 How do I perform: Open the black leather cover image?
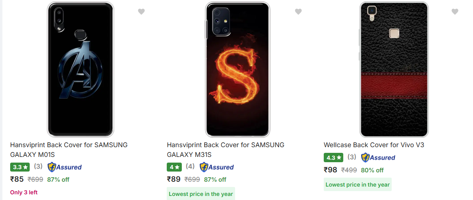click(394, 70)
